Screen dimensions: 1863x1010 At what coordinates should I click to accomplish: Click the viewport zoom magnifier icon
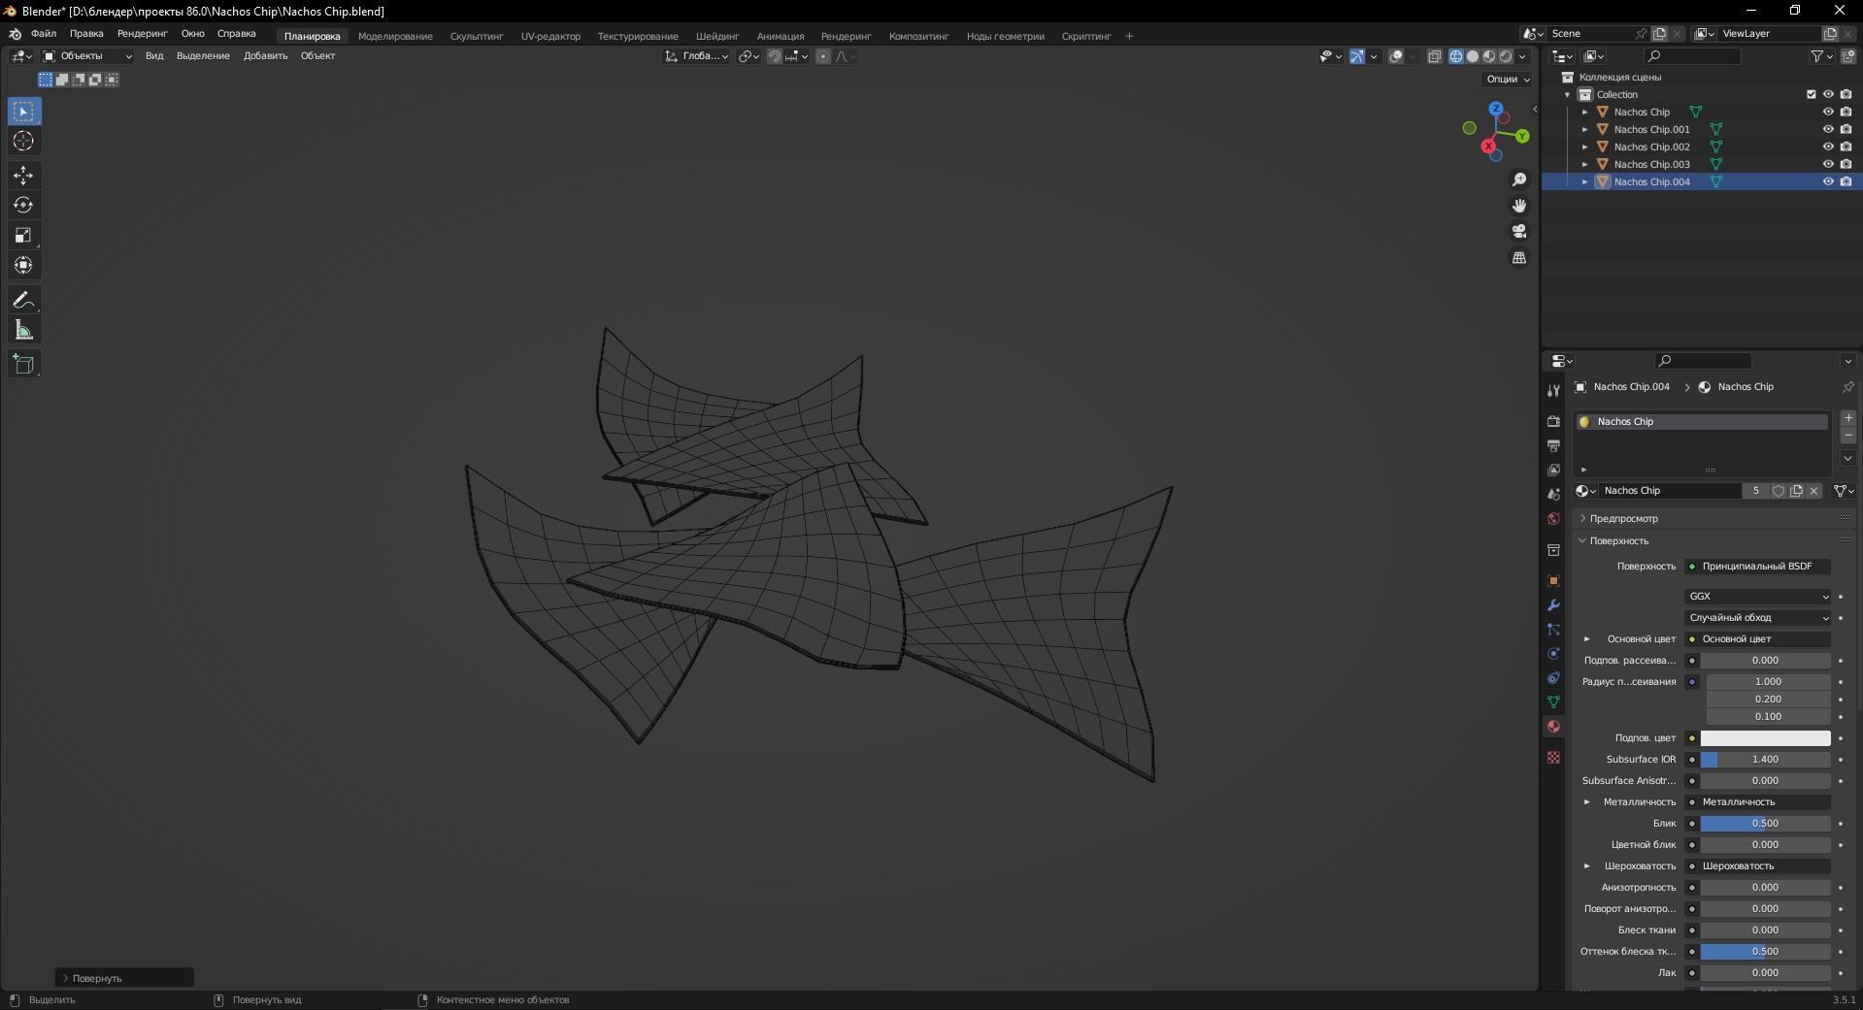1519,180
